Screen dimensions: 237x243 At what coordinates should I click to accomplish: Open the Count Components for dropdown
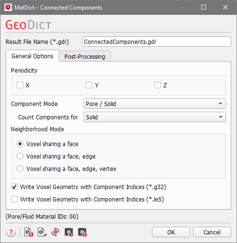point(155,117)
